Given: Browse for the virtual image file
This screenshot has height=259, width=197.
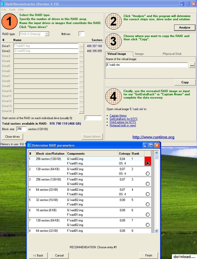Looking at the screenshot, I should click(x=192, y=65).
